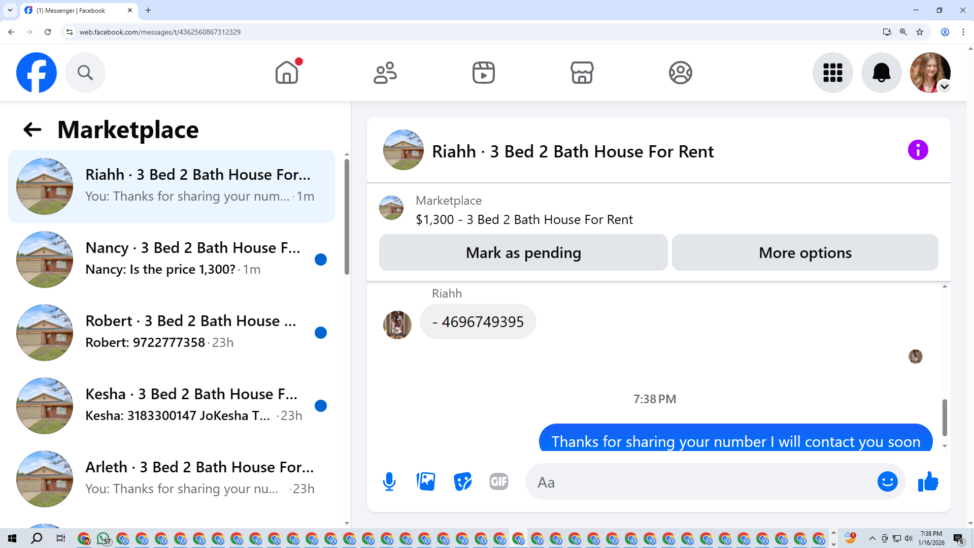Open Windows notification center
Screen dimensions: 974x548
tap(959, 538)
